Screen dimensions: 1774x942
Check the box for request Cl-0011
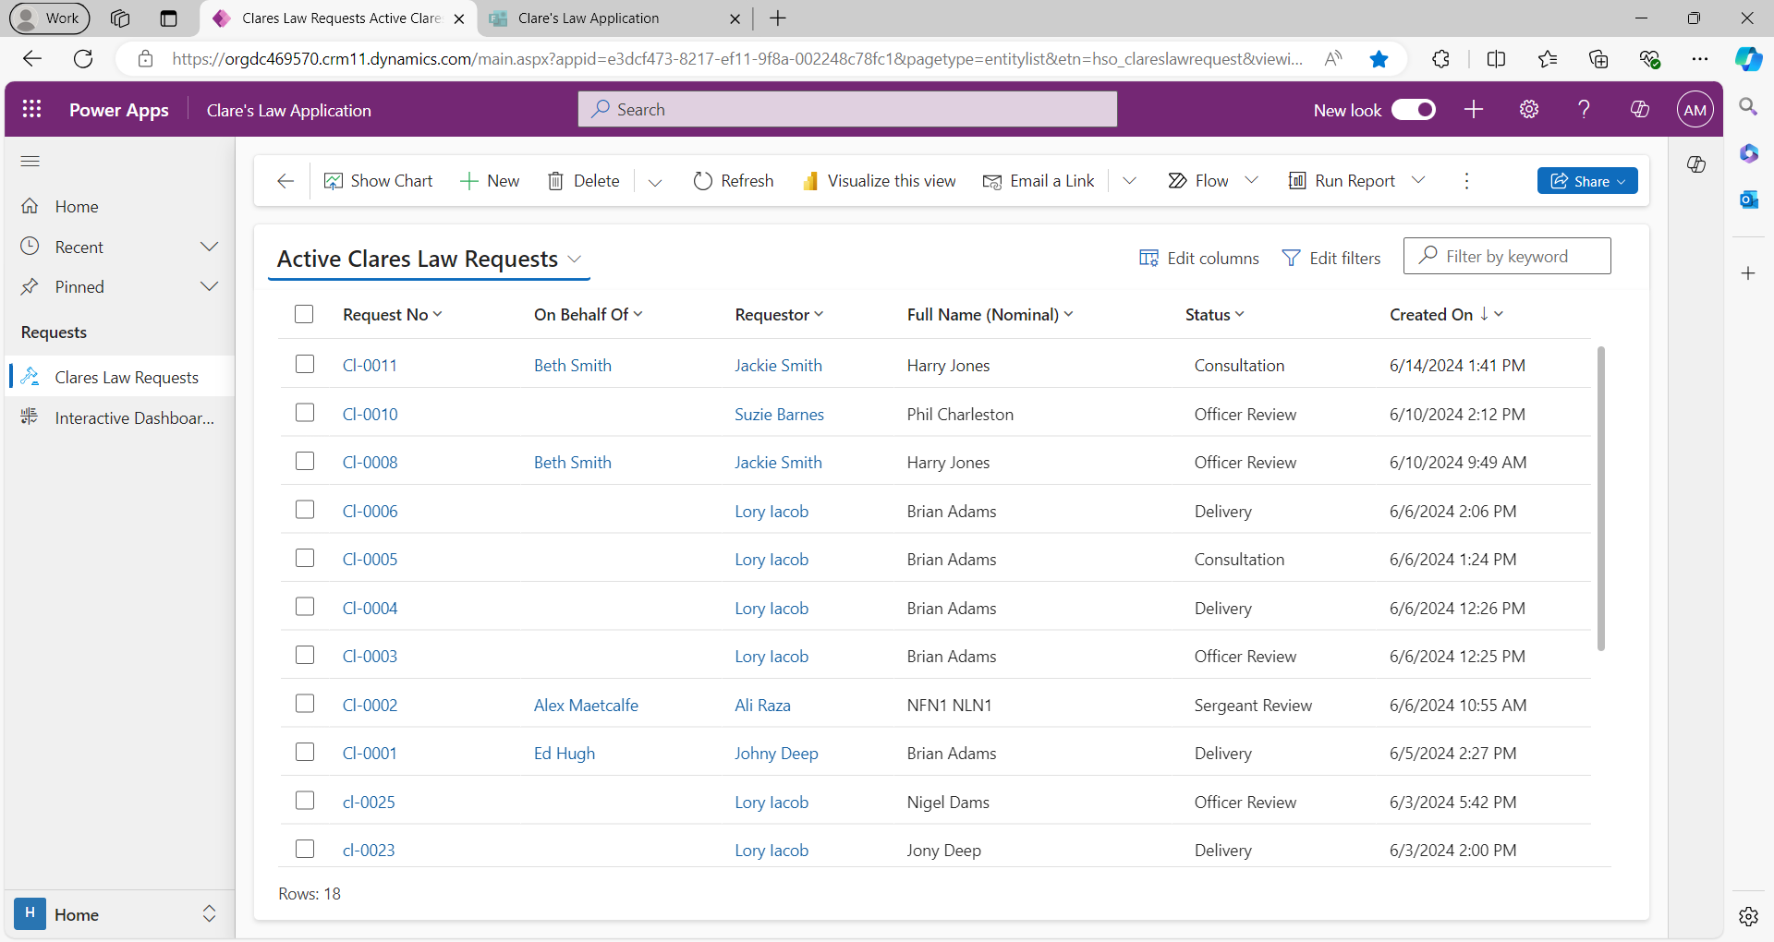tap(305, 364)
